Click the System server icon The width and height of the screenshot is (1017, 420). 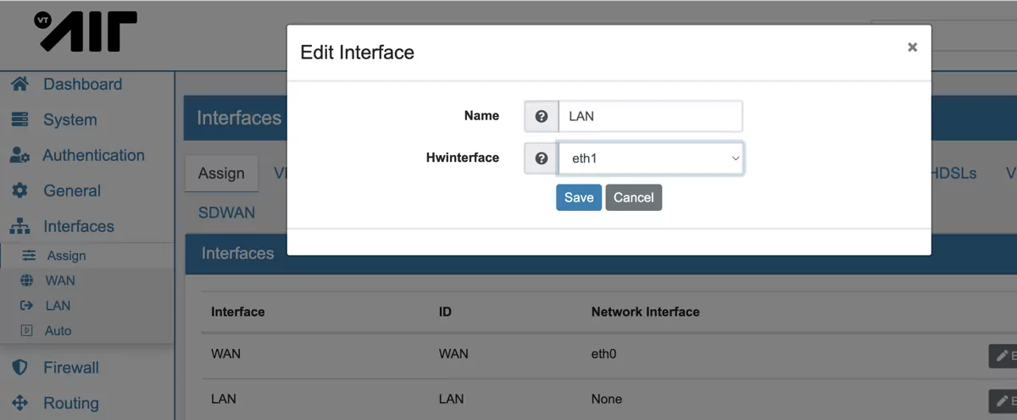19,119
